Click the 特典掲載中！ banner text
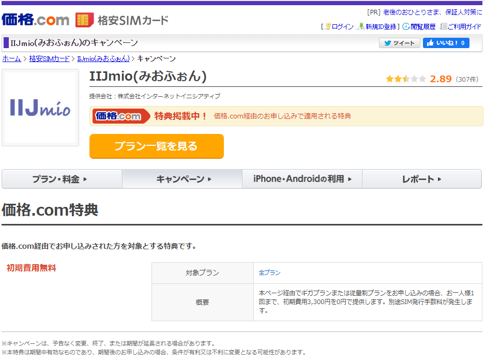Image resolution: width=485 pixels, height=362 pixels. click(x=180, y=116)
